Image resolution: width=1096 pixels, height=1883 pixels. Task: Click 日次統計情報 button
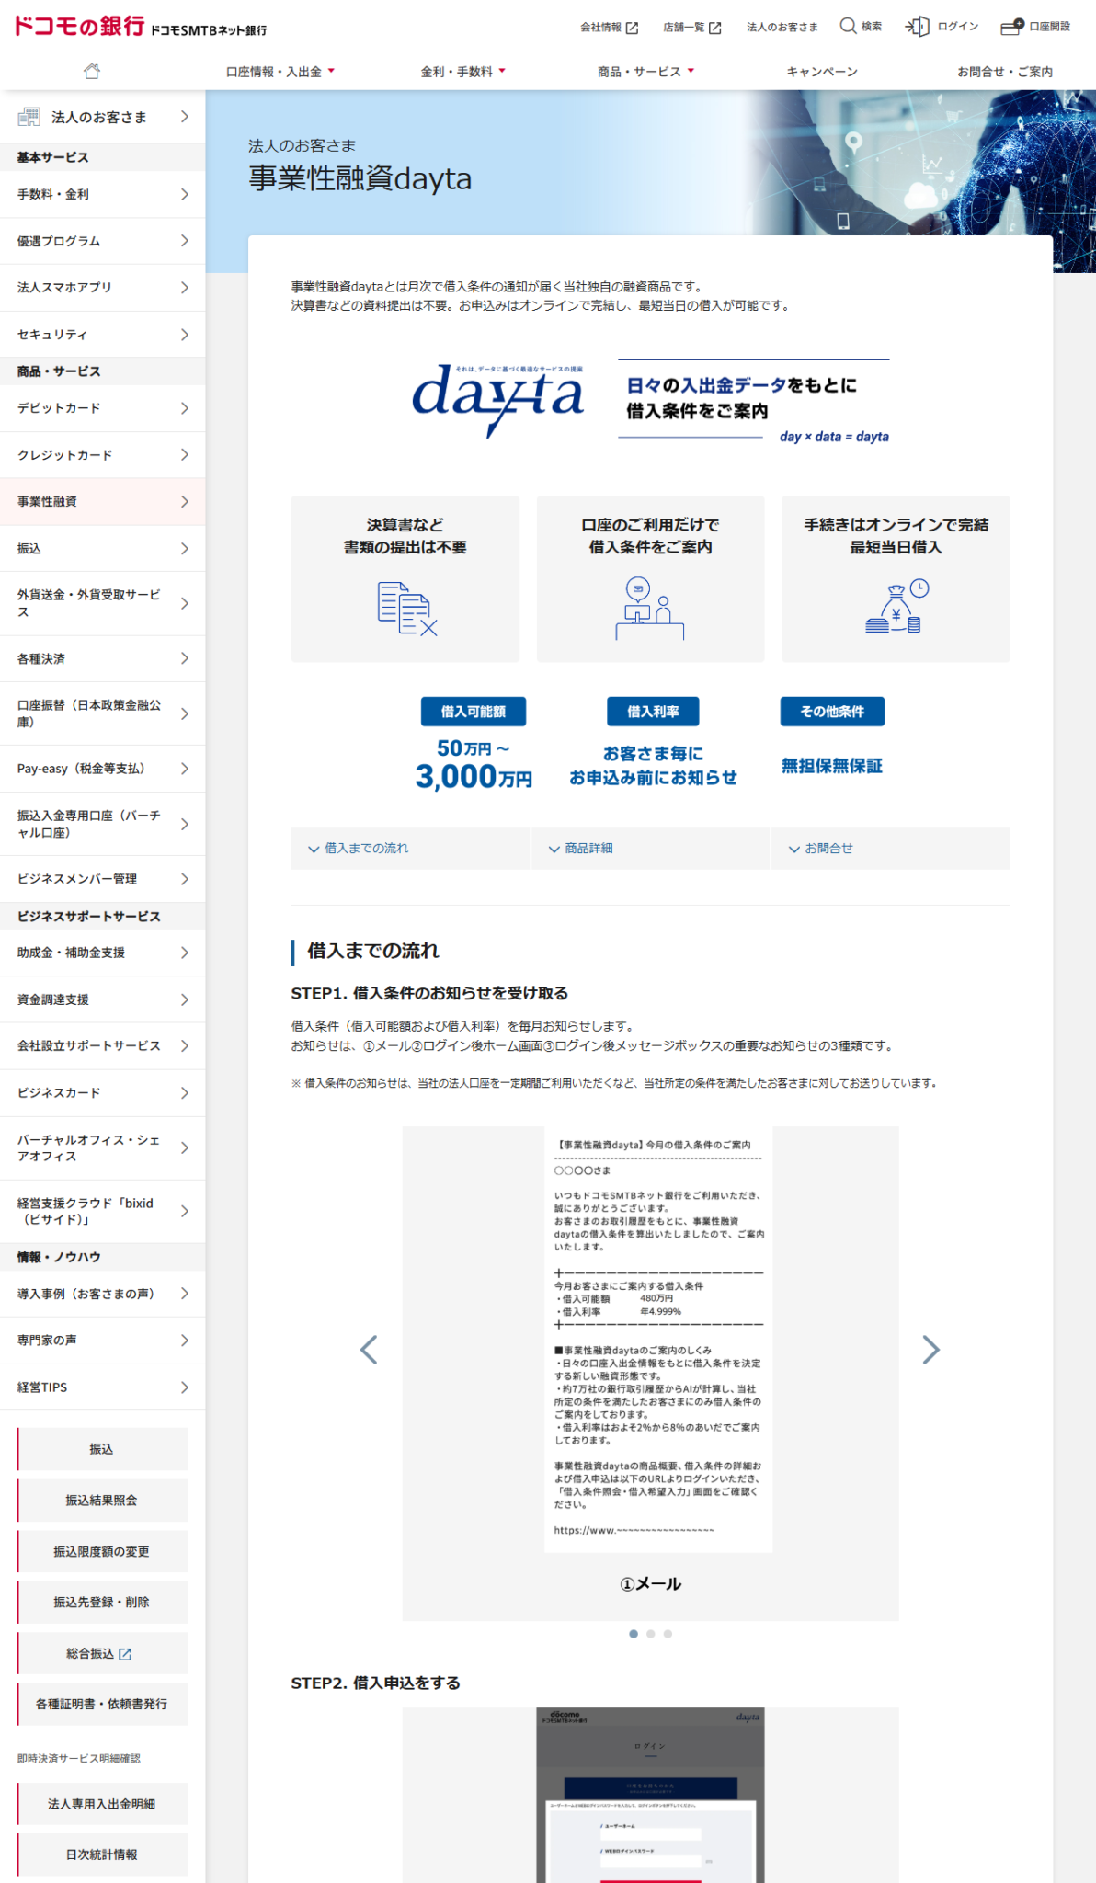tap(102, 1854)
